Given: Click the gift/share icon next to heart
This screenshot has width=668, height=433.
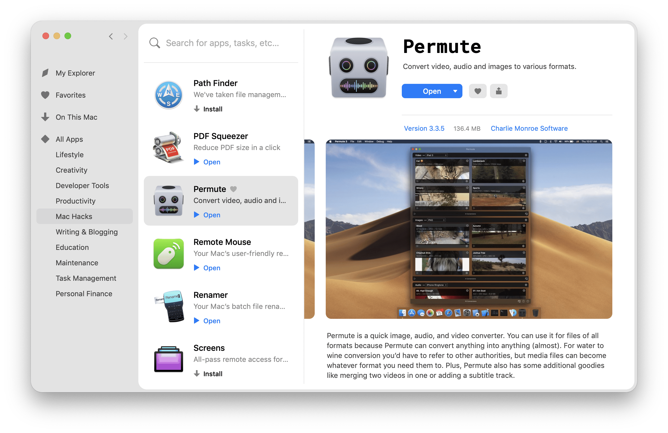Looking at the screenshot, I should tap(499, 90).
